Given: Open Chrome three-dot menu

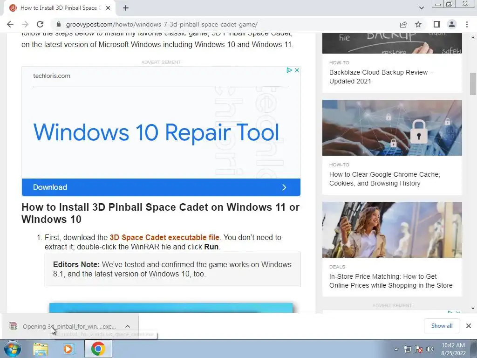Looking at the screenshot, I should coord(467,24).
